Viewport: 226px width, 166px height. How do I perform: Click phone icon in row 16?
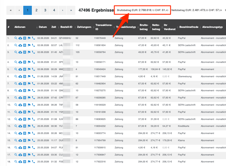(x=33, y=148)
